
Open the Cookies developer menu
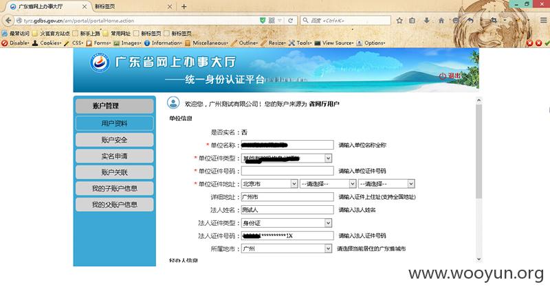47,43
